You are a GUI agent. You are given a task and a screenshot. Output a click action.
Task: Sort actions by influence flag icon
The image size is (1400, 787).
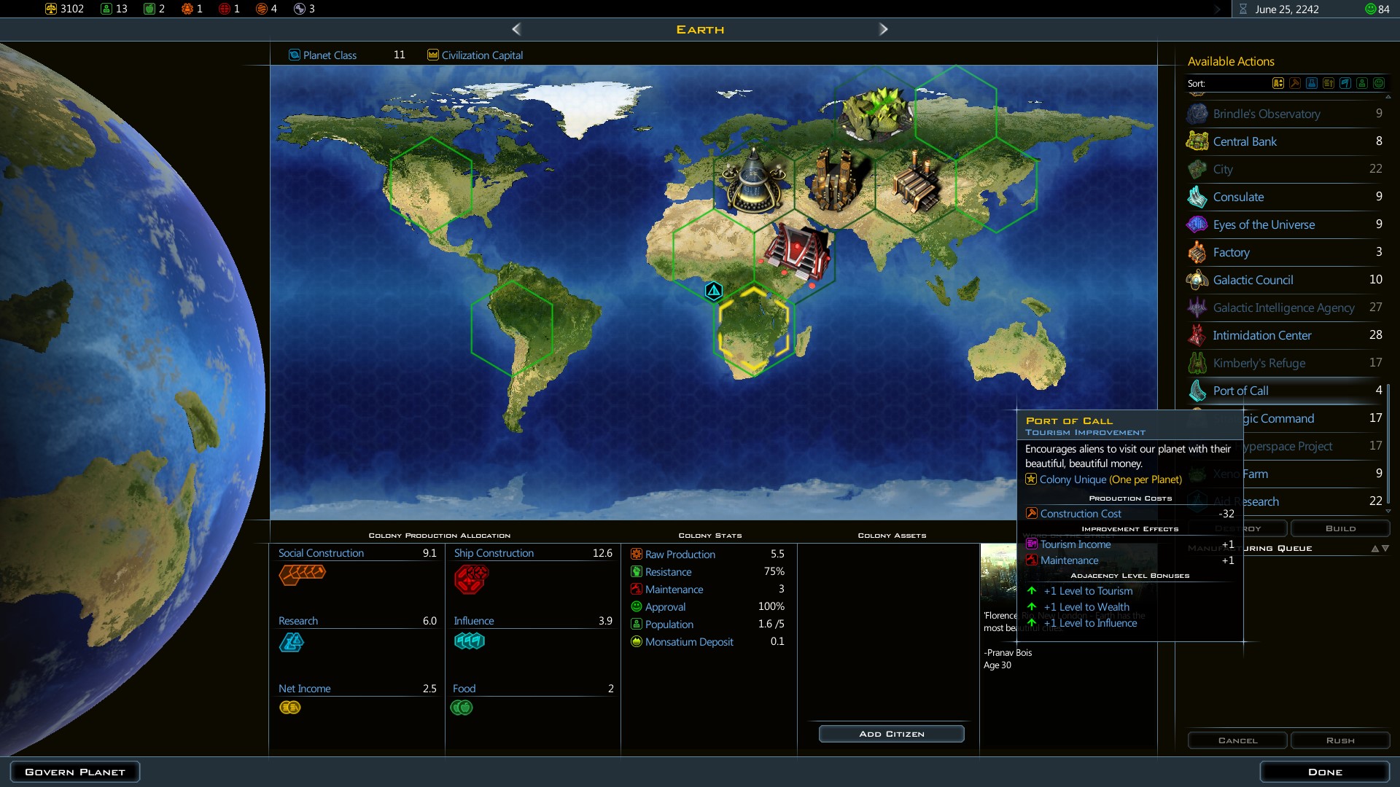point(1345,83)
